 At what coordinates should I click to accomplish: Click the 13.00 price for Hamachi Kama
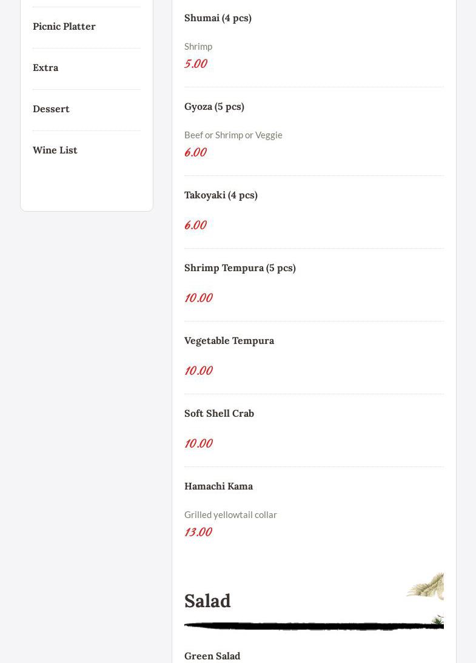(198, 532)
